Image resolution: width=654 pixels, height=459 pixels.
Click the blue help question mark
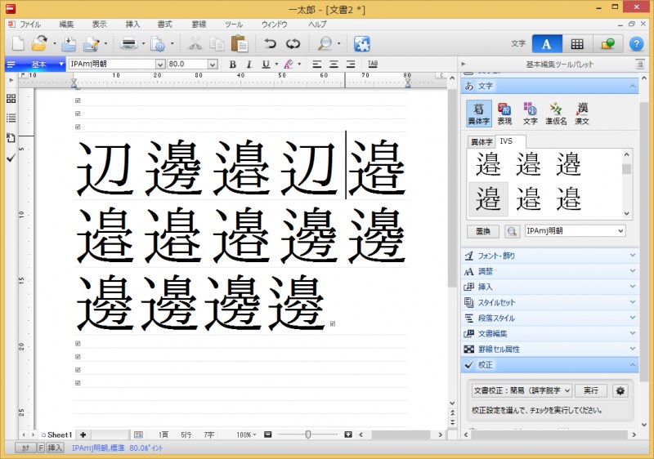click(637, 44)
